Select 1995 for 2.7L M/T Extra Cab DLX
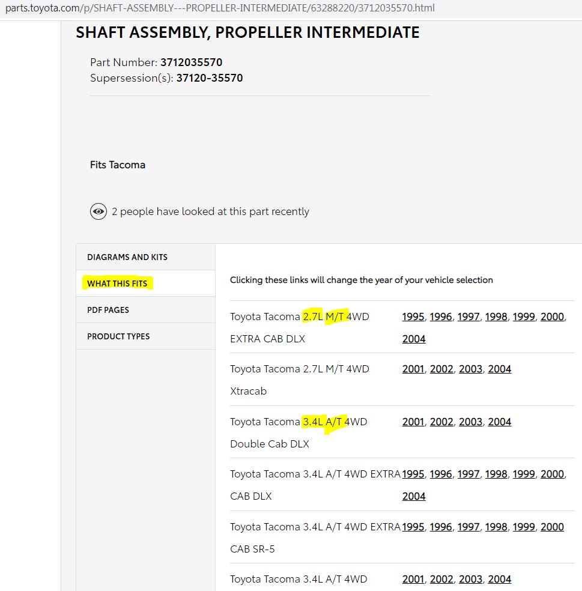The image size is (582, 591). tap(413, 317)
